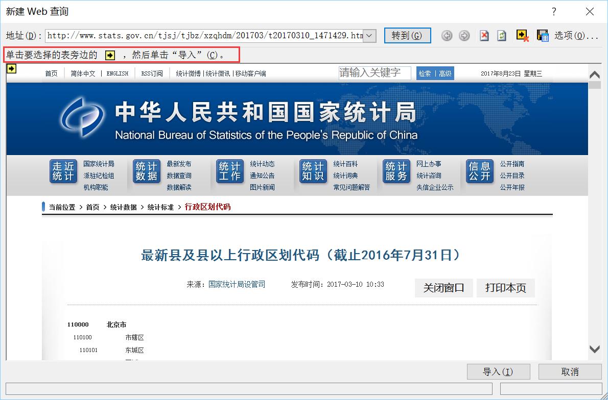This screenshot has width=608, height=400.
Task: Select the 统计工作 navigation icon
Action: click(229, 171)
